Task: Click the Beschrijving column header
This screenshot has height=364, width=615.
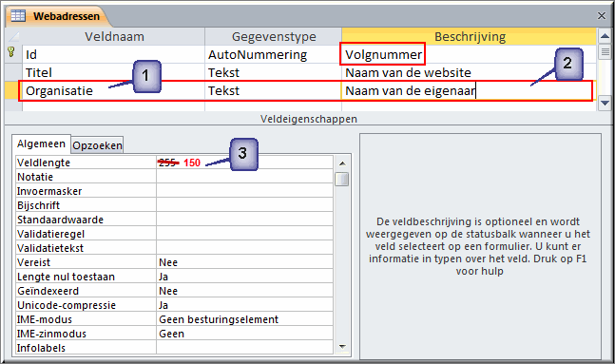Action: (470, 36)
